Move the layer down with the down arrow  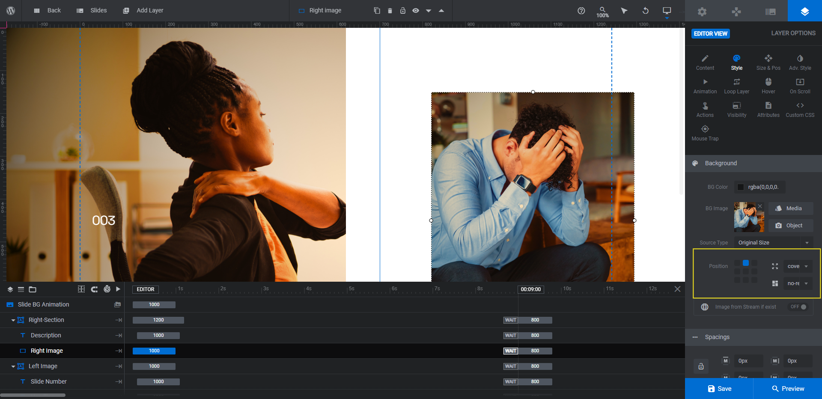(428, 11)
